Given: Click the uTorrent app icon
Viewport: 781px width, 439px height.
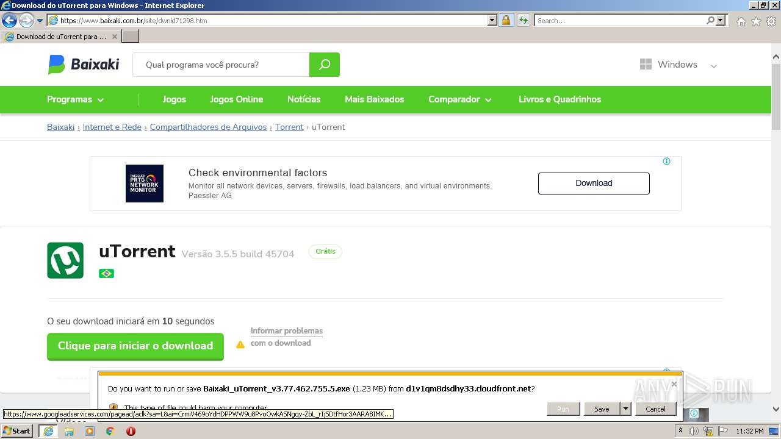Looking at the screenshot, I should [65, 260].
